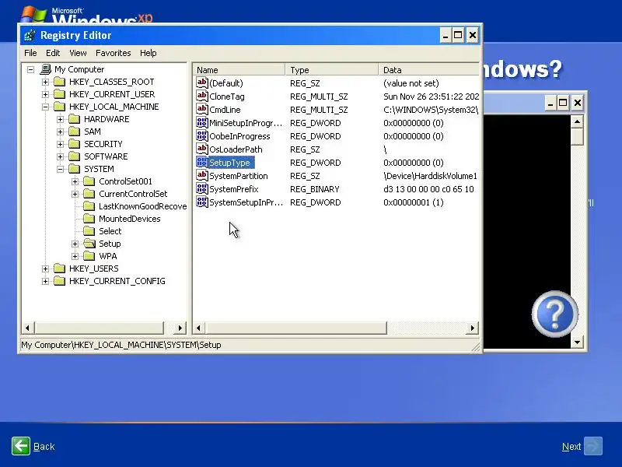Expand the HARDWARE key
Screen dimensions: 622x467
(x=61, y=119)
